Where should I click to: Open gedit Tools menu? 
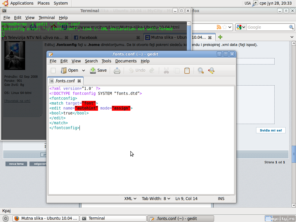click(106, 61)
